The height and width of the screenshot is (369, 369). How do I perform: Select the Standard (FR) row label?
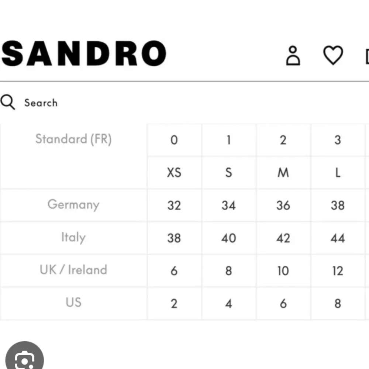pyautogui.click(x=73, y=139)
